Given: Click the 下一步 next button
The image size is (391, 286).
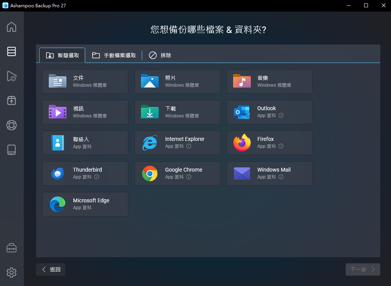Looking at the screenshot, I should point(363,269).
